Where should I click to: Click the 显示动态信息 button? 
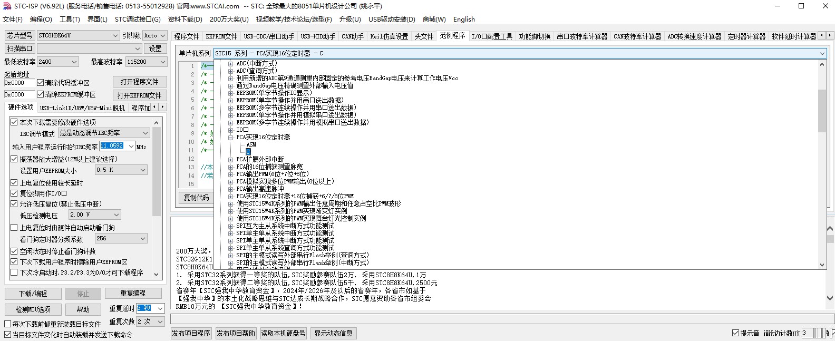(333, 333)
